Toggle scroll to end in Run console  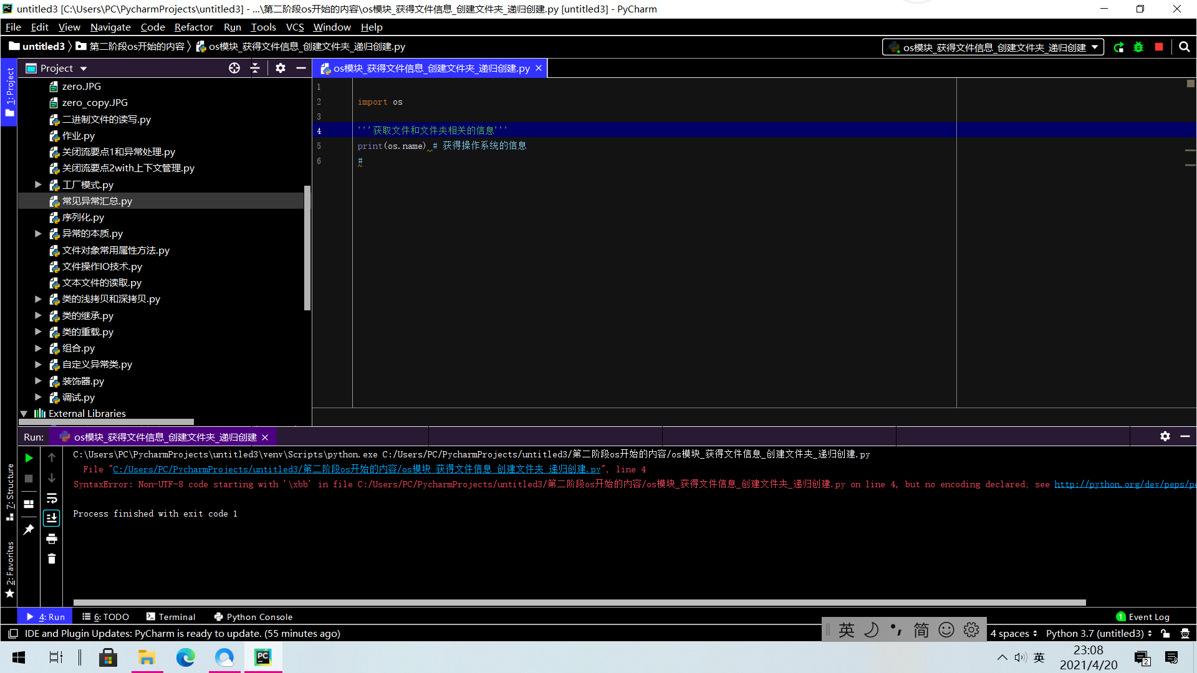[x=52, y=518]
